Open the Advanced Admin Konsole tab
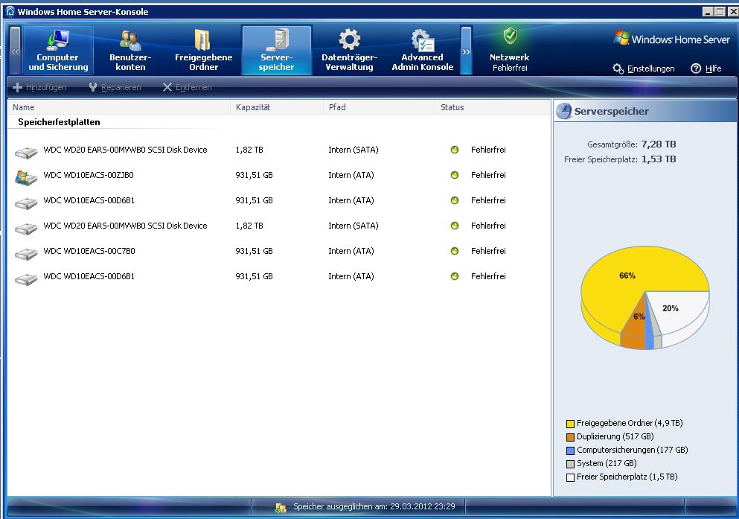This screenshot has width=739, height=519. pyautogui.click(x=422, y=50)
